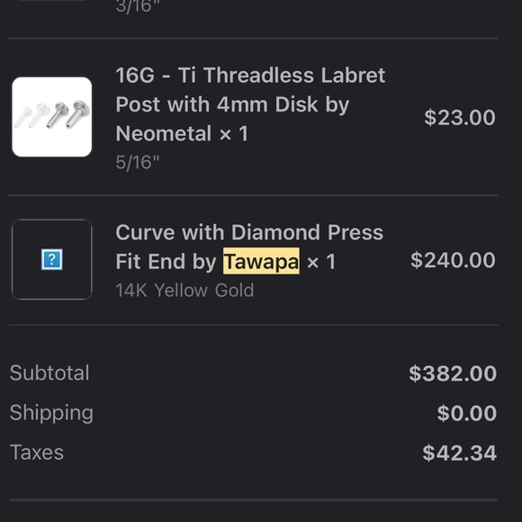Select the $0.00 shipping amount

[467, 413]
